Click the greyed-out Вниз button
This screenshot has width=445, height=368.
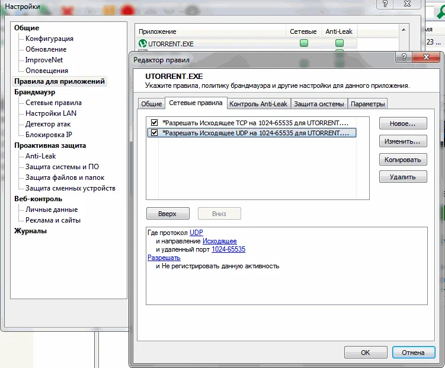coord(219,214)
